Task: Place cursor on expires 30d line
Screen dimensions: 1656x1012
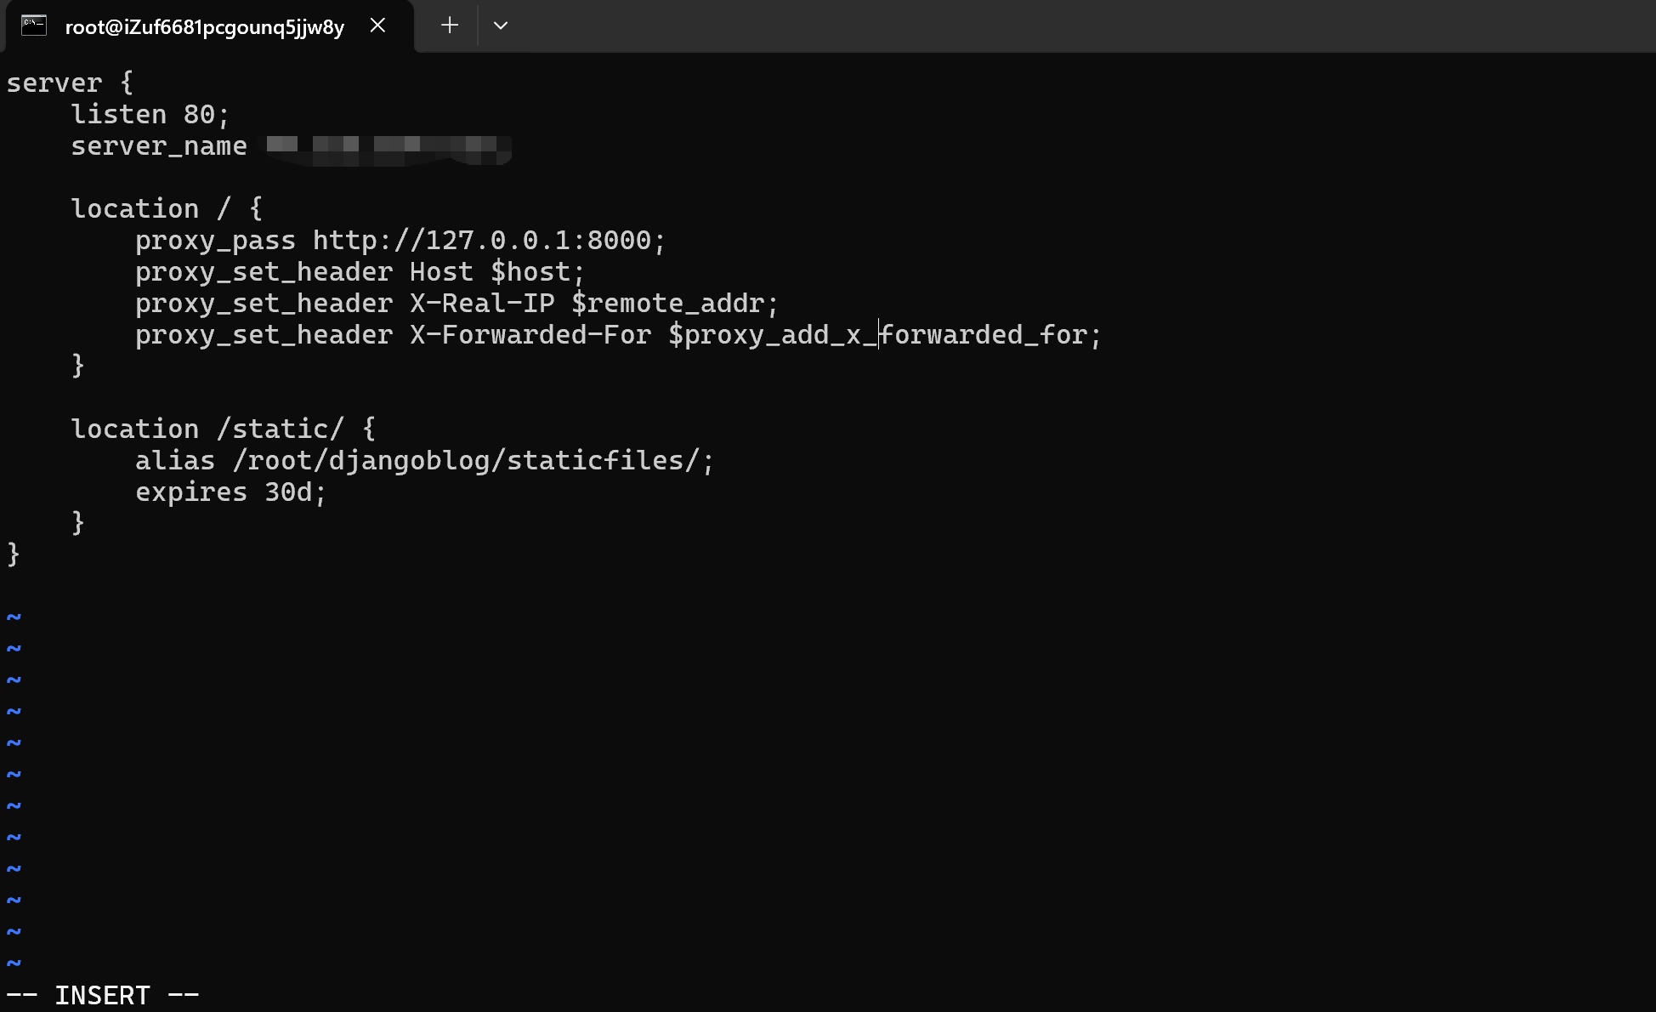Action: click(x=230, y=492)
